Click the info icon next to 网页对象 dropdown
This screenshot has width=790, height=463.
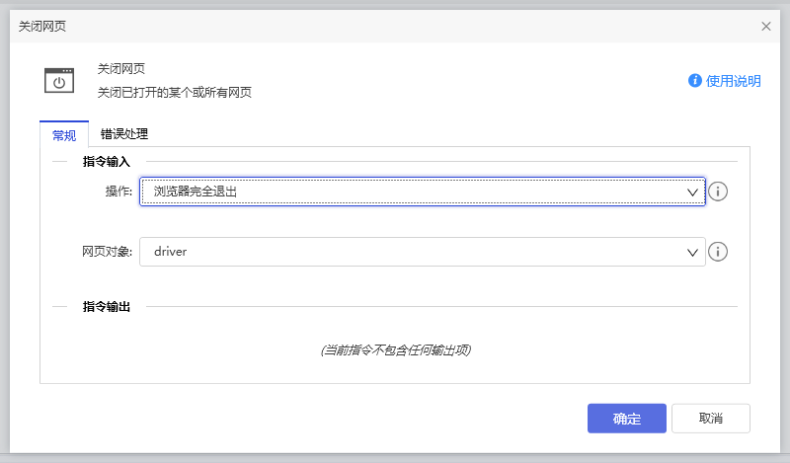718,252
